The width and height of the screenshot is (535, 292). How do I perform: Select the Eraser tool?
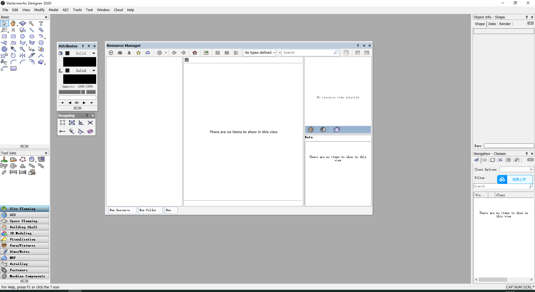(41, 62)
